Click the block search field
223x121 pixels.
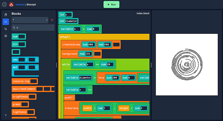pos(33,28)
